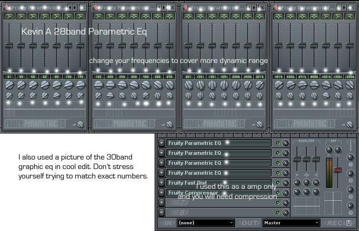Open the Fruity Compressor effect slot
The height and width of the screenshot is (231, 359).
click(219, 193)
